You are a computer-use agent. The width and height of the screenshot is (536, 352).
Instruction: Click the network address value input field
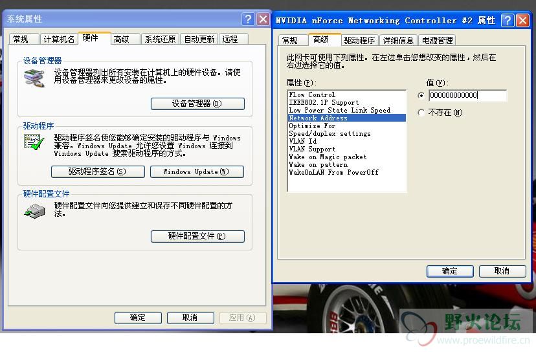467,95
